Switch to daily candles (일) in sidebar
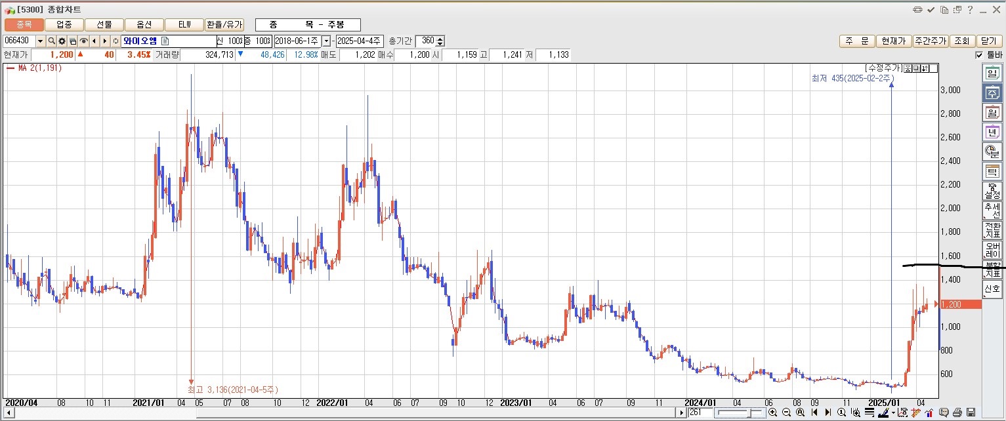 (x=992, y=73)
